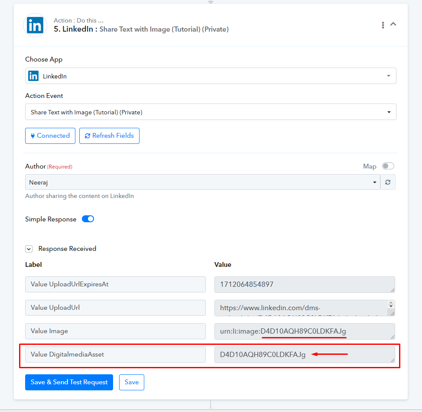Click the refresh icon beside Author field
Screen dimensions: 422x412
(x=388, y=182)
